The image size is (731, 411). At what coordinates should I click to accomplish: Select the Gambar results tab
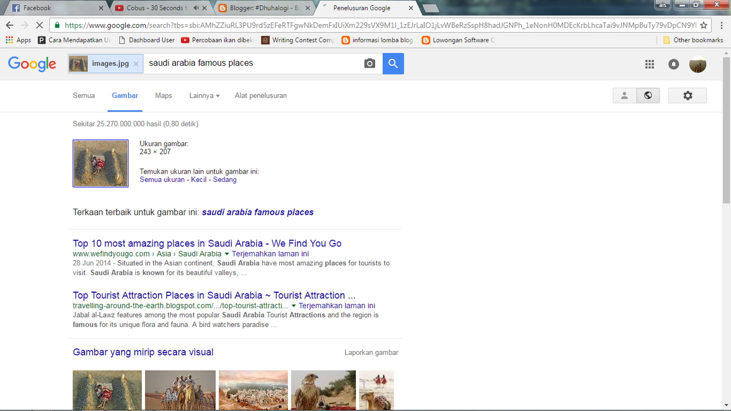point(125,95)
